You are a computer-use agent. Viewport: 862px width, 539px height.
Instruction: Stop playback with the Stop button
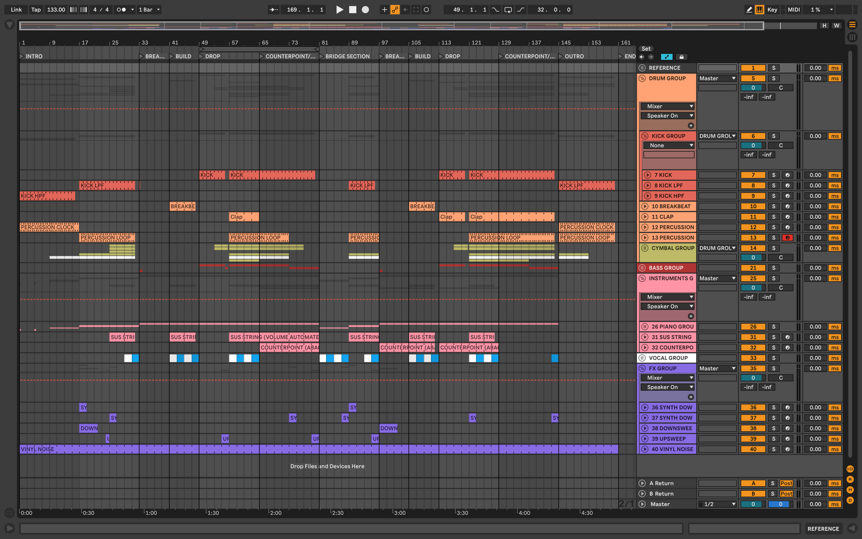(x=352, y=10)
